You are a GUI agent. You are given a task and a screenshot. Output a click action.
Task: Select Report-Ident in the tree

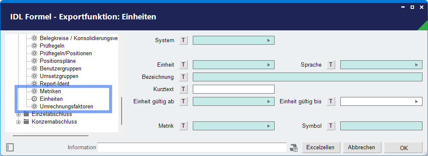pos(54,84)
